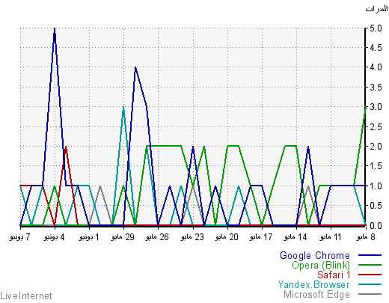Click the 4 يونيو x-axis date label

(x=54, y=237)
